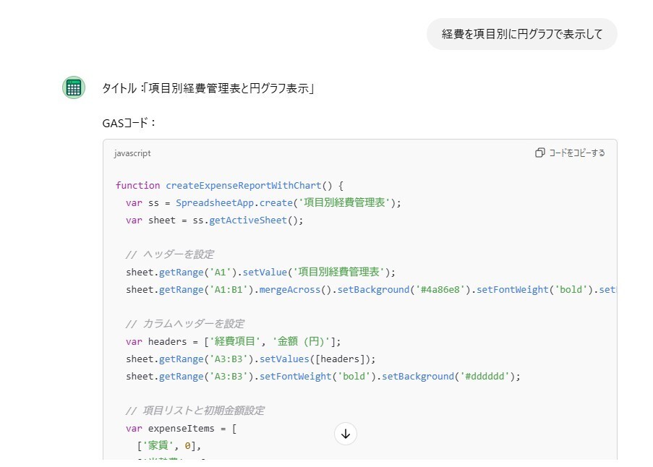
Task: Click the green spreadsheet GPT avatar icon
Action: tap(74, 87)
